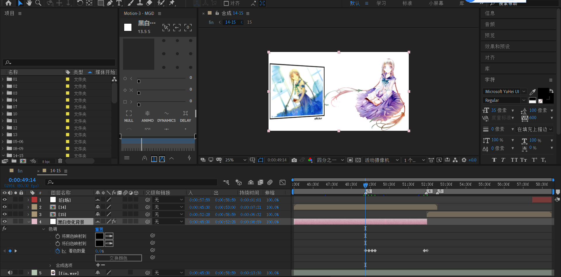The image size is (561, 277).
Task: Click the NULL button in Motion-3
Action: (129, 116)
